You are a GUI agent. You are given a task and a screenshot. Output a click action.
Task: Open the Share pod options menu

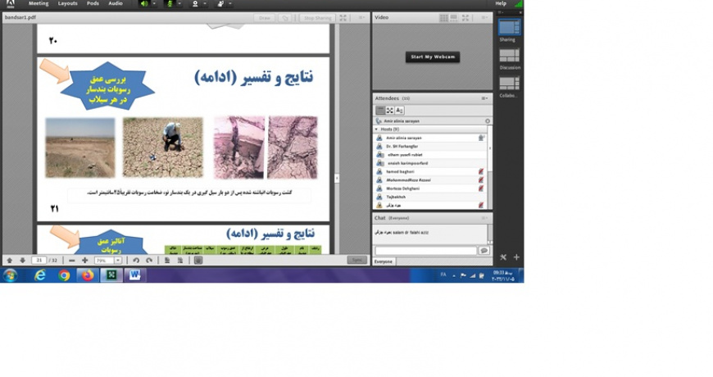tap(361, 18)
